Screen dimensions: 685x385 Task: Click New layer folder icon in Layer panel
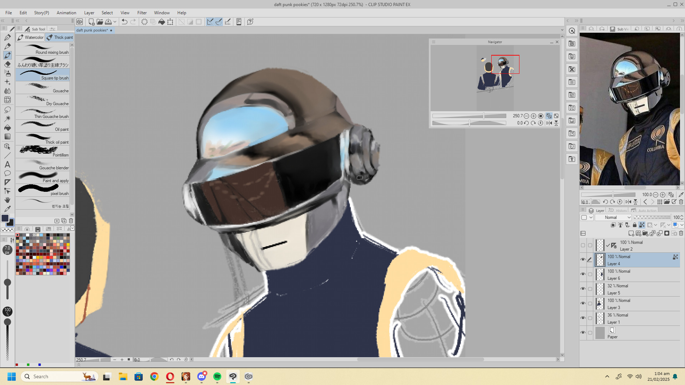click(645, 233)
